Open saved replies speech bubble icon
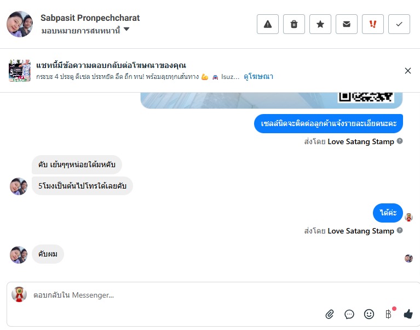420x330 pixels. pyautogui.click(x=349, y=314)
